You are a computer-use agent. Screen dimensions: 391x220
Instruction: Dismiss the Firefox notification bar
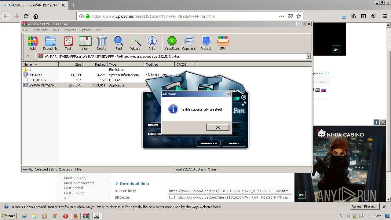point(384,207)
